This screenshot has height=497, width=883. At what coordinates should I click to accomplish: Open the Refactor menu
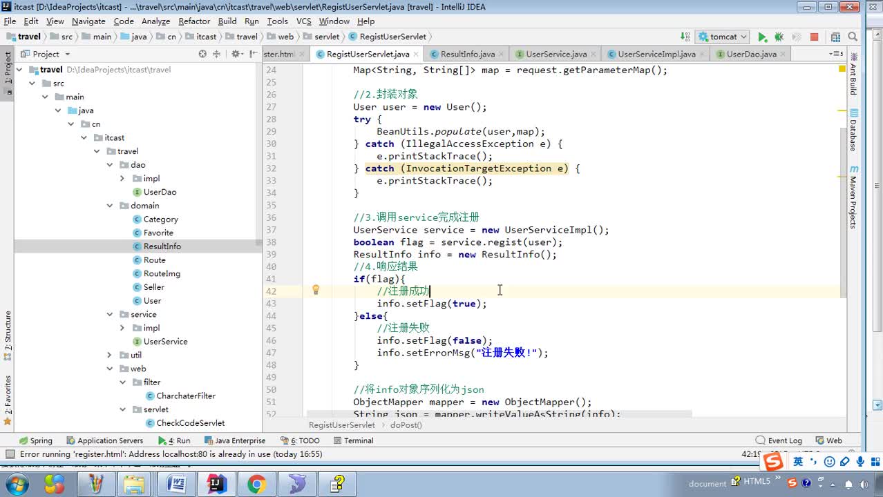[x=194, y=21]
